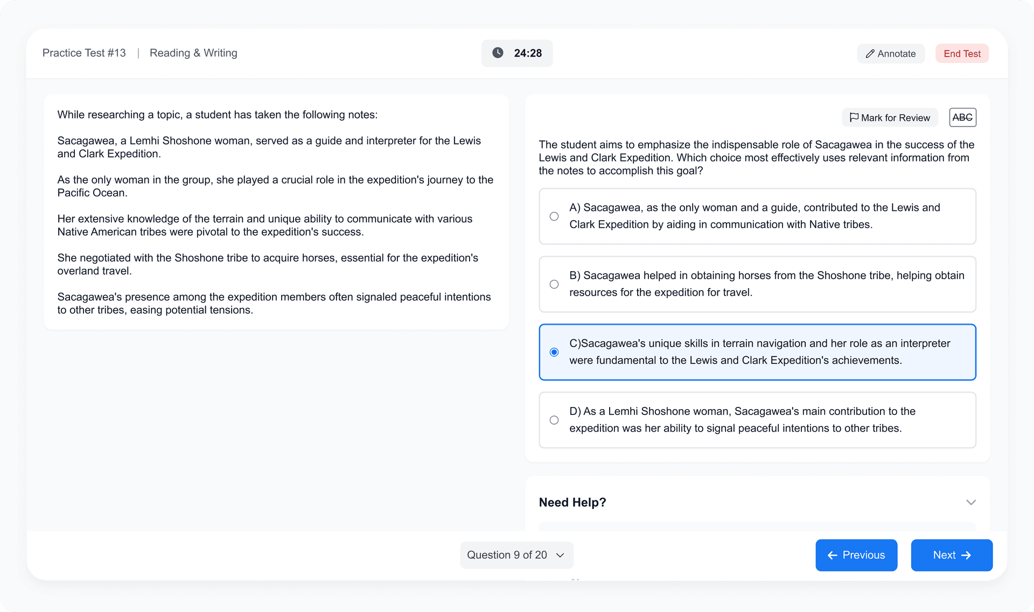Open the Question 9 of 20 dropdown
1034x612 pixels.
tap(516, 555)
